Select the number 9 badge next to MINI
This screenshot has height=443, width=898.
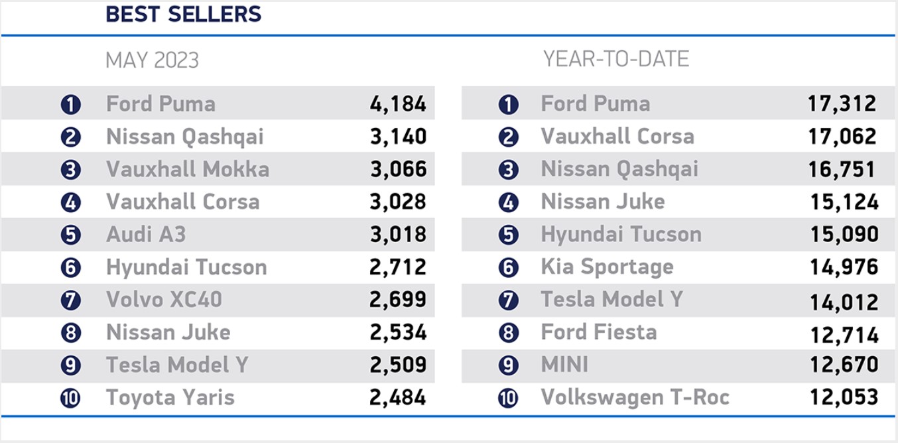508,365
